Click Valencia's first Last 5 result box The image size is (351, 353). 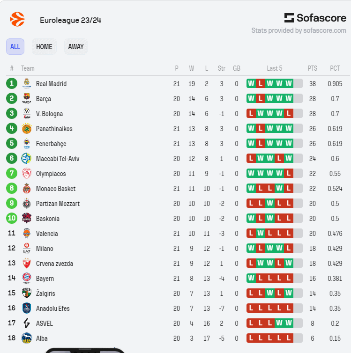pyautogui.click(x=251, y=234)
